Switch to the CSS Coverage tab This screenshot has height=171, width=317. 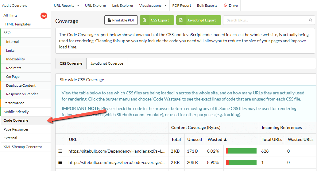pyautogui.click(x=71, y=63)
